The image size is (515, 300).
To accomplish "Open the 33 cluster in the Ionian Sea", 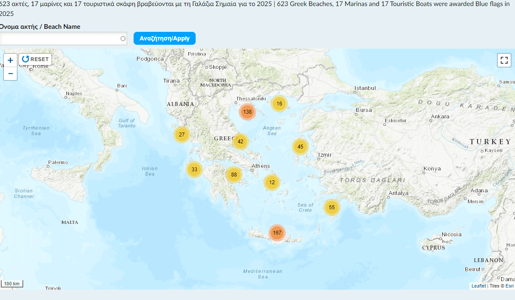I will pos(194,170).
